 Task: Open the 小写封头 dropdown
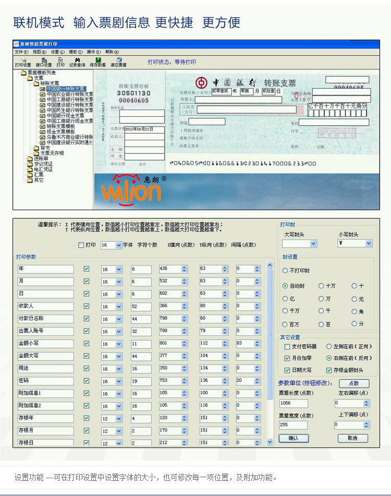pyautogui.click(x=369, y=244)
